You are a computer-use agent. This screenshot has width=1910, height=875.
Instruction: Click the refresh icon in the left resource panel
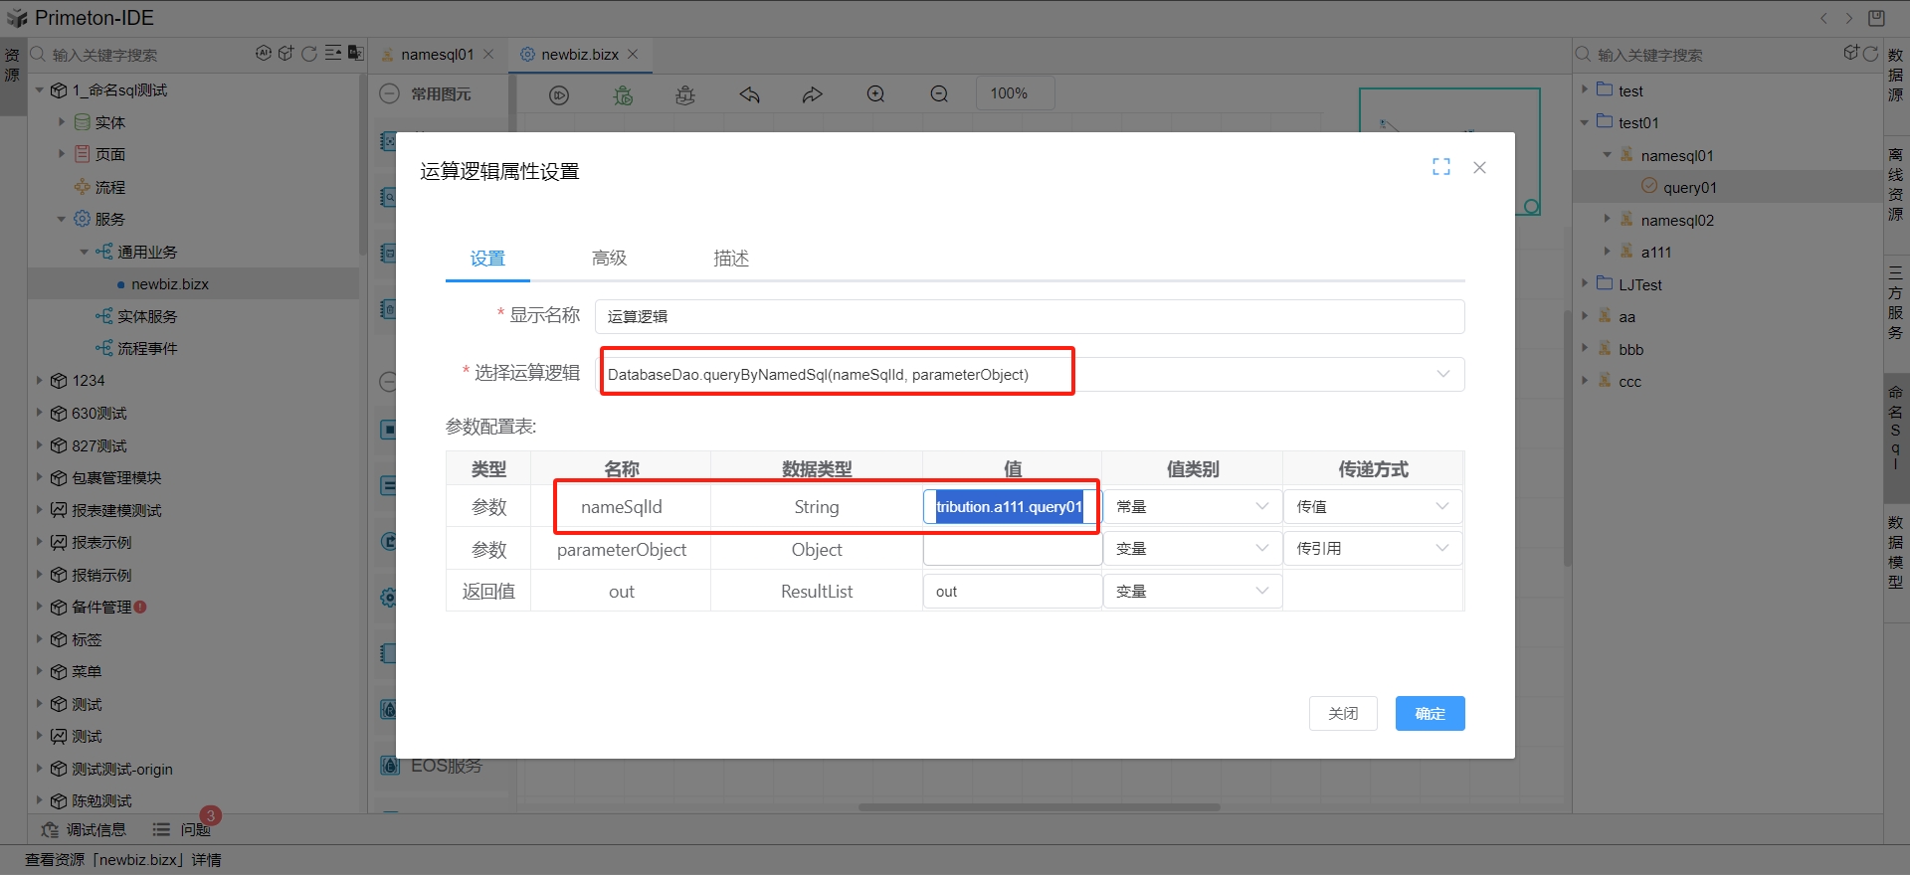click(309, 54)
